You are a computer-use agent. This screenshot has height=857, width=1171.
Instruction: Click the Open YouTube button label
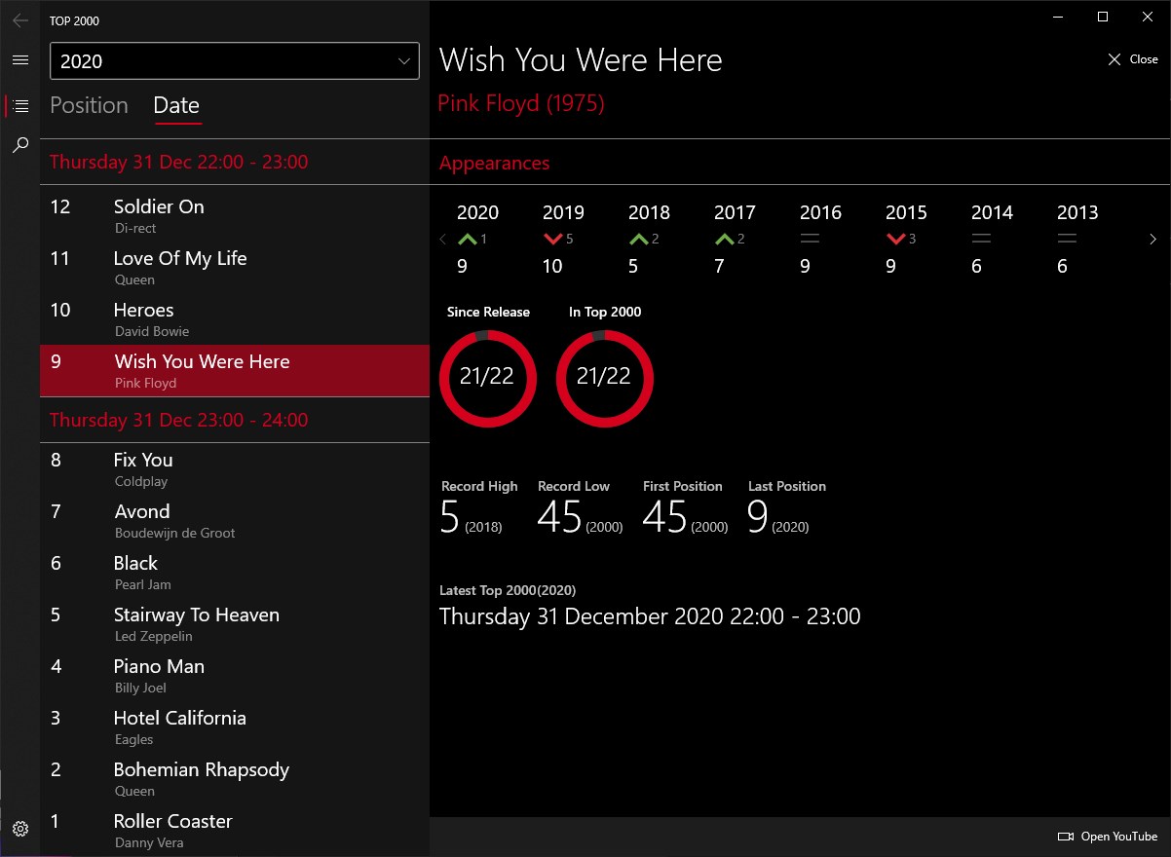(x=1119, y=837)
